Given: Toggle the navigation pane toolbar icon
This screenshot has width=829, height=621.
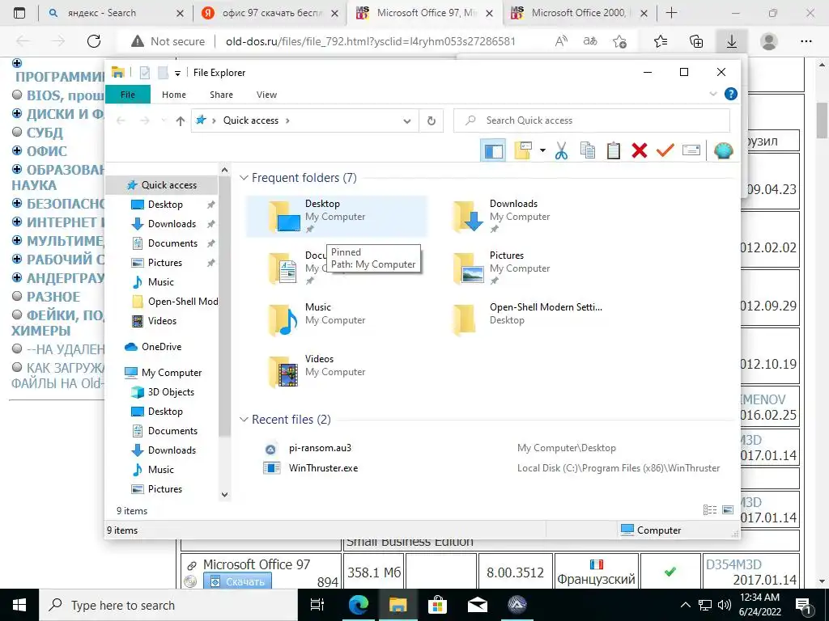Looking at the screenshot, I should point(493,150).
